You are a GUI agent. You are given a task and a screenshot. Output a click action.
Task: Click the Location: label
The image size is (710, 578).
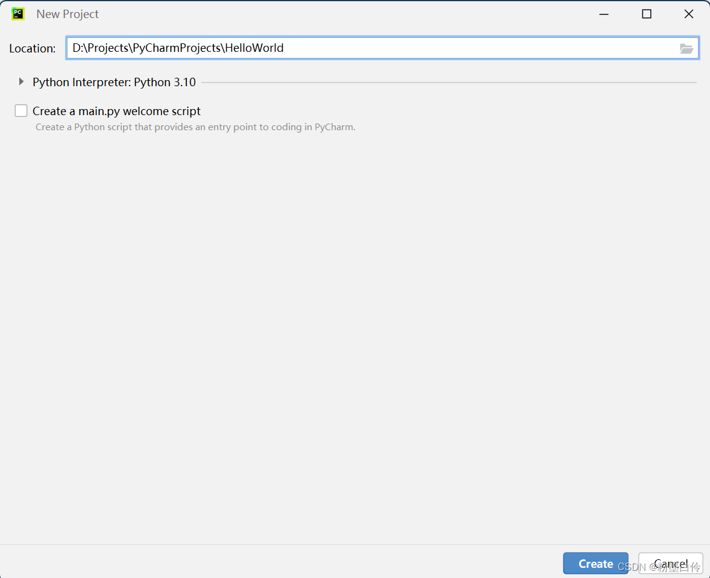point(32,48)
